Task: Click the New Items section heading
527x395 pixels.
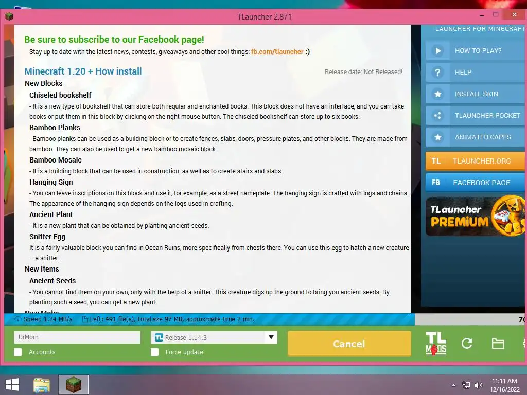Action: (x=42, y=269)
